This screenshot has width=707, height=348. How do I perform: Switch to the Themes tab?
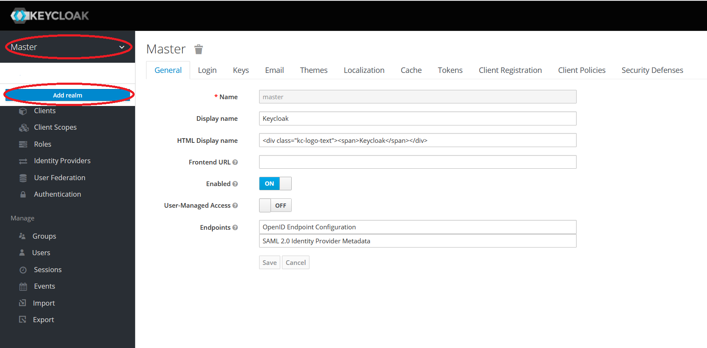(x=314, y=70)
